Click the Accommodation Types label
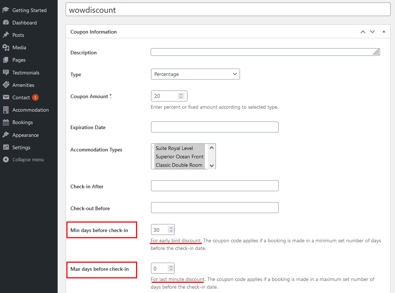This screenshot has width=395, height=293. 96,150
